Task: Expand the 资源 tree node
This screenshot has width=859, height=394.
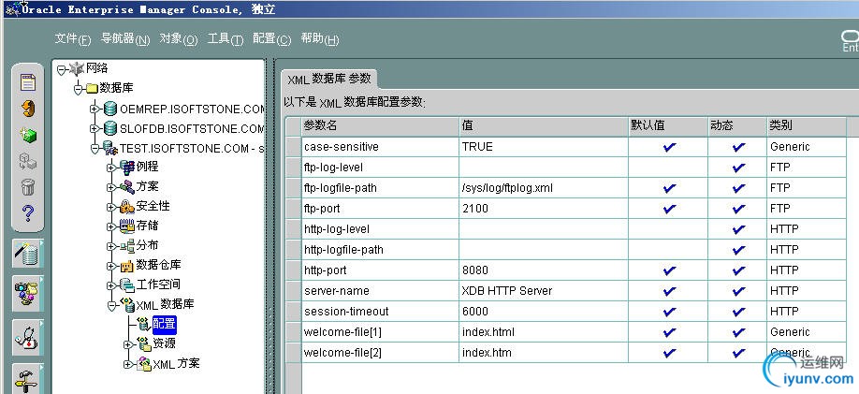Action: pyautogui.click(x=127, y=344)
